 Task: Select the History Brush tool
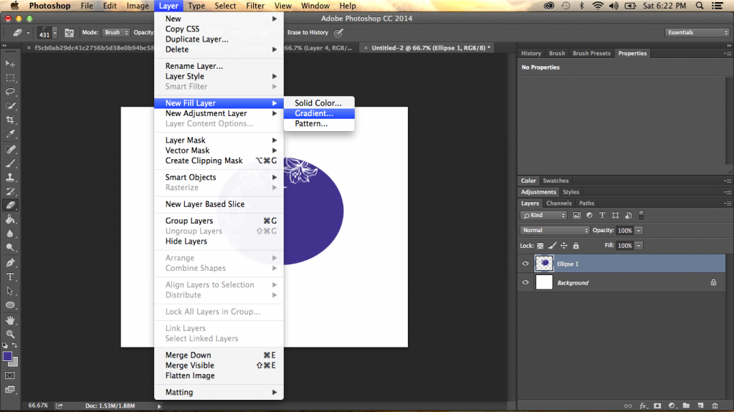click(x=10, y=191)
